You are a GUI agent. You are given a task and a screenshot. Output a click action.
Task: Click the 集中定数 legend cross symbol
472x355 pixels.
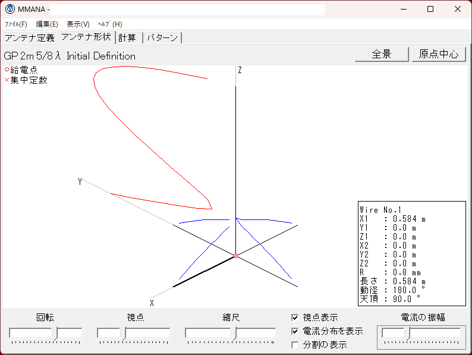pyautogui.click(x=7, y=80)
